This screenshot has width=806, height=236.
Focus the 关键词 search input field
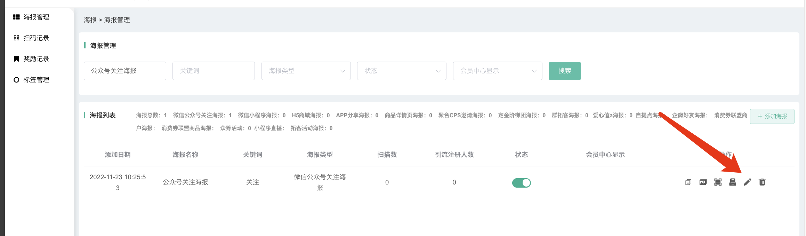click(x=213, y=71)
